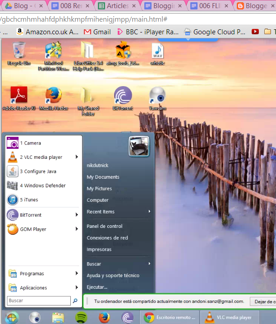
Task: Launch Yawcam desktop shortcut
Action: coord(157,98)
